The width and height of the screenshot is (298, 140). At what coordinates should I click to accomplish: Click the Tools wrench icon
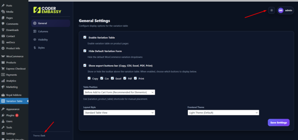[x=3, y=128]
